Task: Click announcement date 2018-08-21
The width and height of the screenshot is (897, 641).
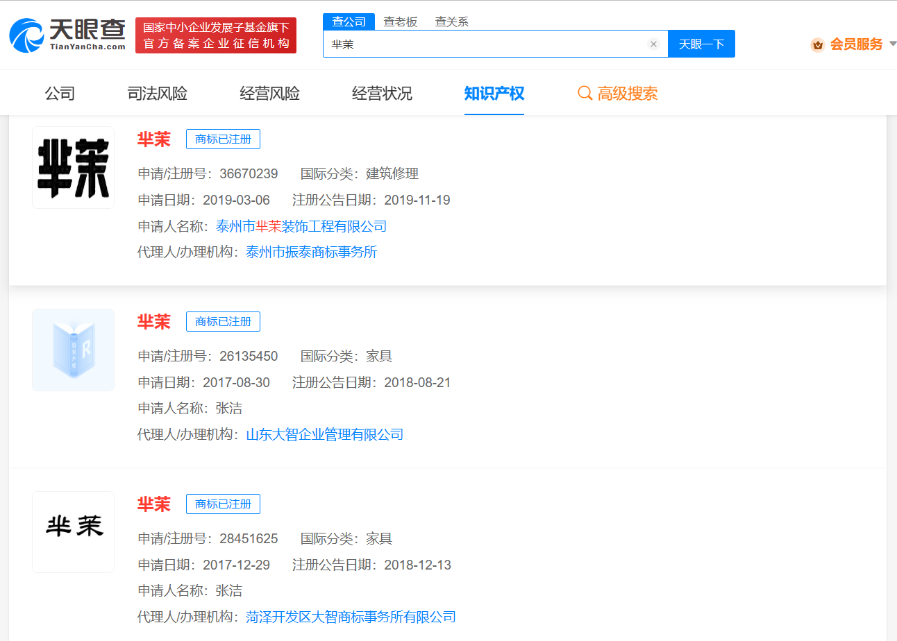Action: point(417,382)
